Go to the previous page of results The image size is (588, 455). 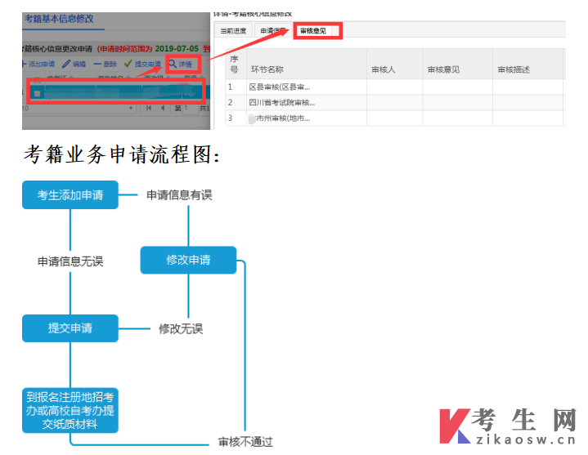[x=163, y=108]
